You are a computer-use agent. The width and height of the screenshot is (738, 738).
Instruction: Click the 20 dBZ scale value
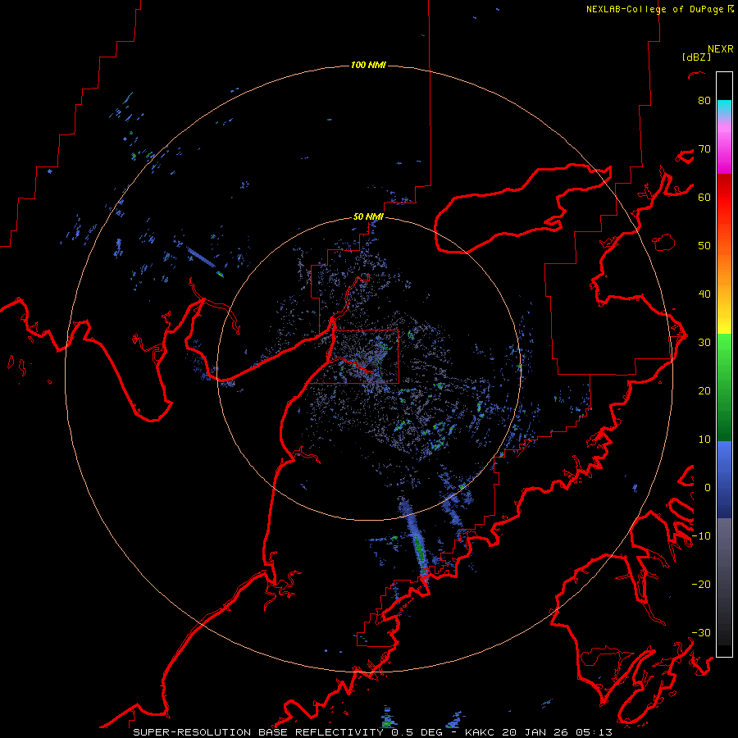pos(704,390)
